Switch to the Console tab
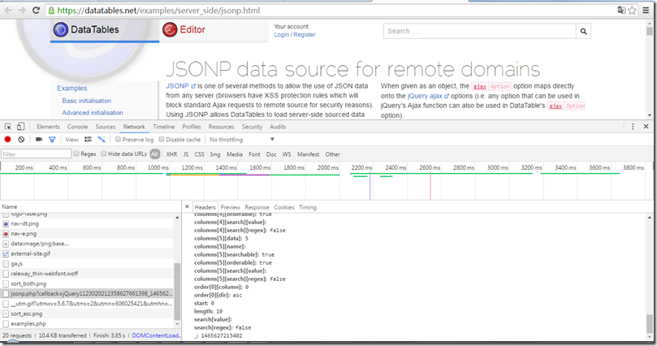The width and height of the screenshot is (657, 346). pos(77,127)
